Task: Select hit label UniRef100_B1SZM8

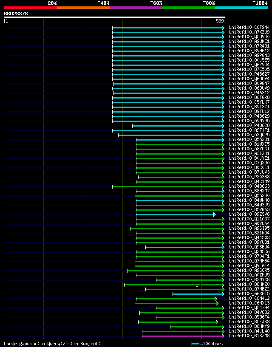Action: point(249,336)
